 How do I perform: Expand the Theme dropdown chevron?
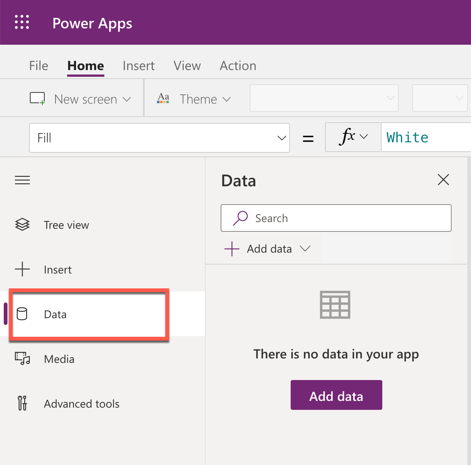[x=227, y=99]
